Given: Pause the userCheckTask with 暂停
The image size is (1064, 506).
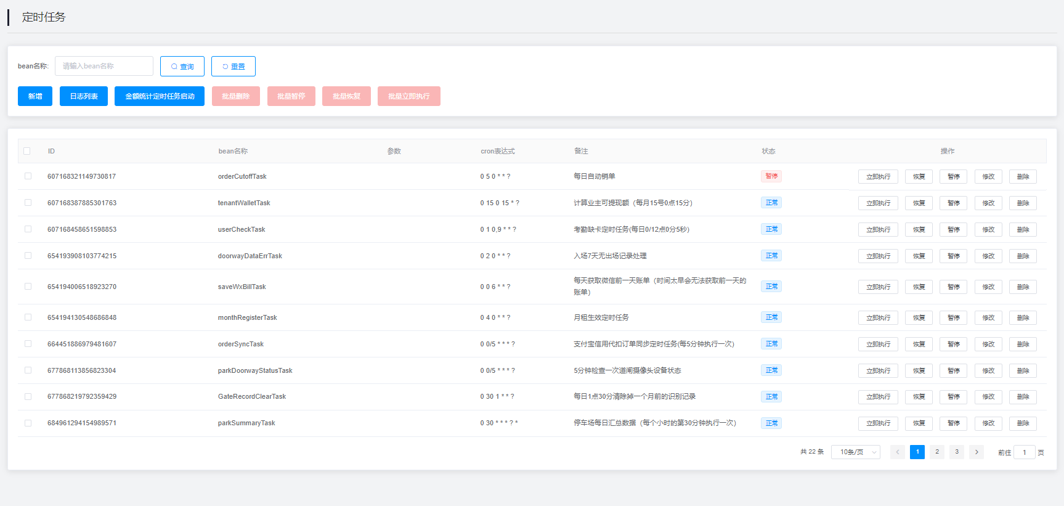Looking at the screenshot, I should [x=953, y=230].
